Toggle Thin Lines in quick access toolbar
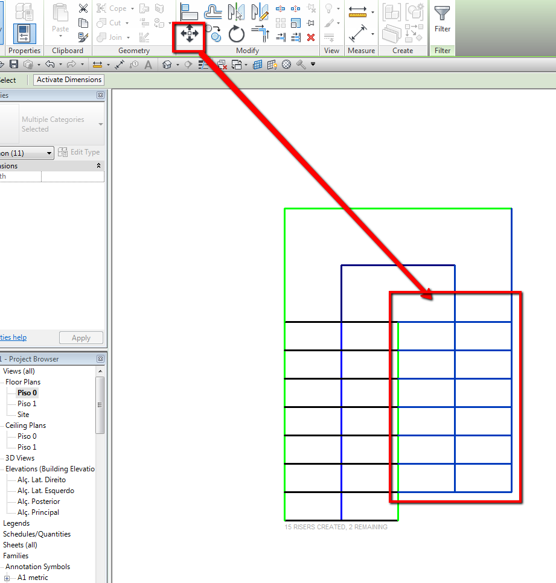Image resolution: width=556 pixels, height=583 pixels. 203,65
